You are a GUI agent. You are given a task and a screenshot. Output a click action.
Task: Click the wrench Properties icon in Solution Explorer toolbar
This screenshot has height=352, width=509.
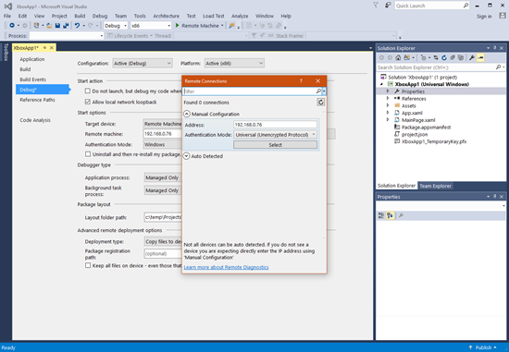472,57
